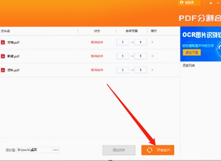221x161 pixels.
Task: Click the PDF icon beside 资料.pdf
Action: pyautogui.click(x=3, y=70)
